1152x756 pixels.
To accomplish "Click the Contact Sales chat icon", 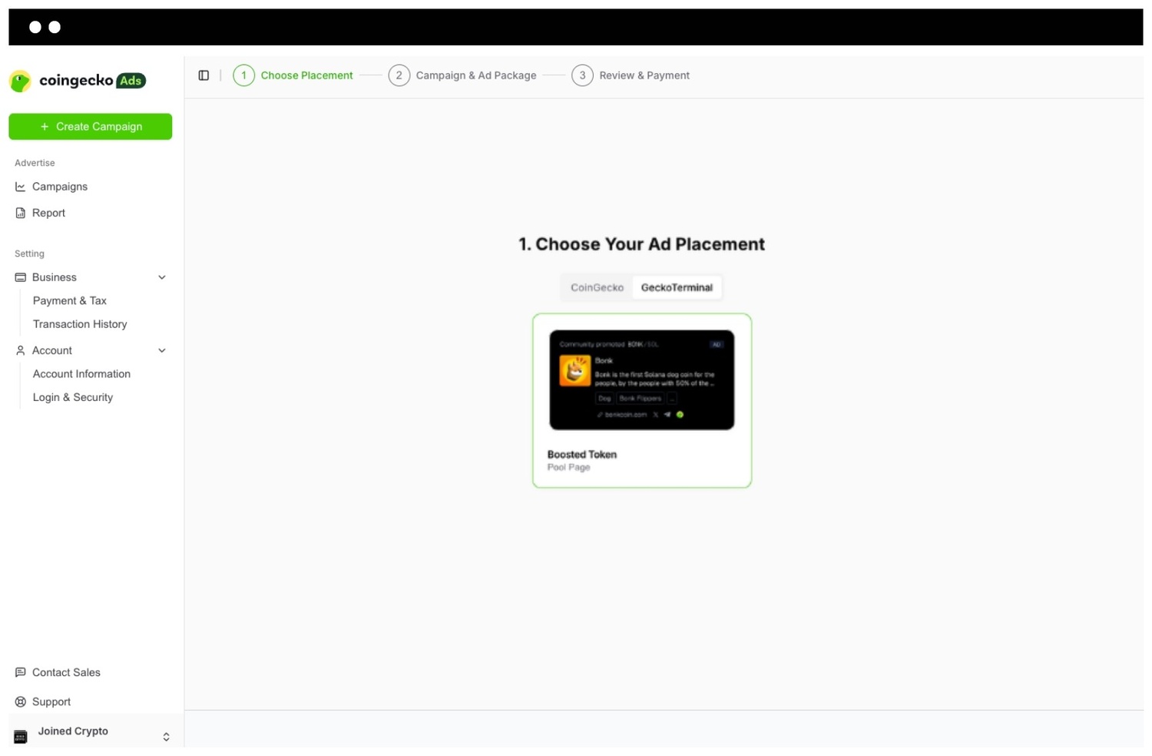I will [21, 672].
